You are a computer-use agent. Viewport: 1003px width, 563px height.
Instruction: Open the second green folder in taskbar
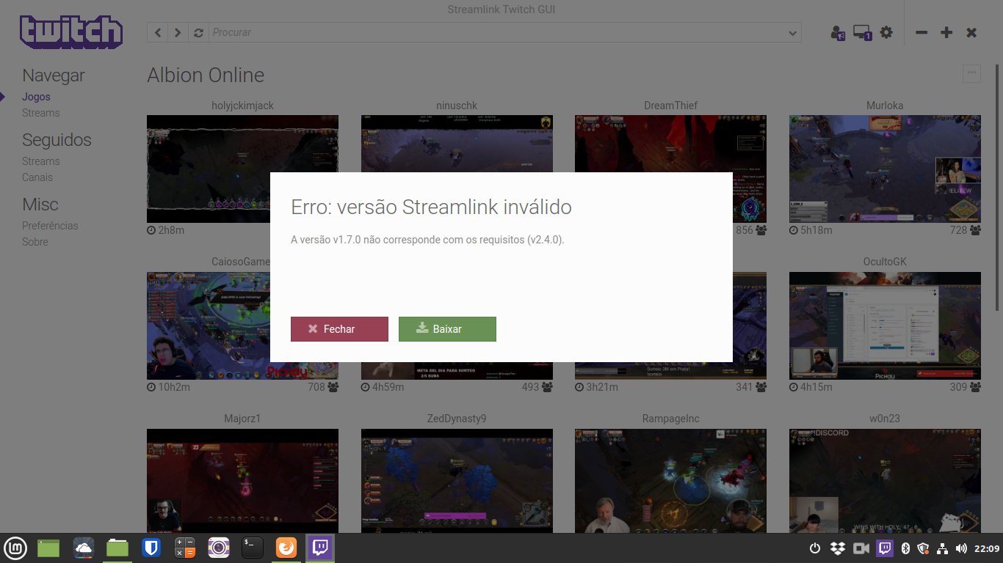click(117, 548)
